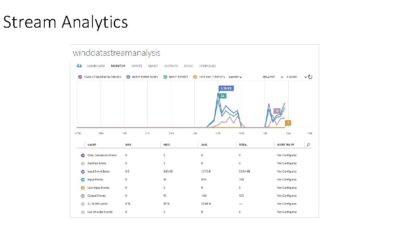Sort table by Total column

coord(243,145)
